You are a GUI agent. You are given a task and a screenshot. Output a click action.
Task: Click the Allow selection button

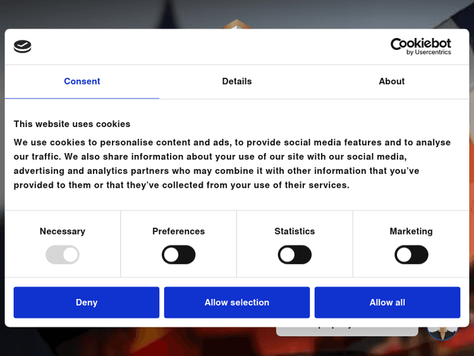237,302
